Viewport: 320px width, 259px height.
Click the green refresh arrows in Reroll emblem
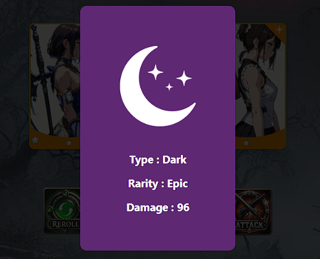[65, 209]
